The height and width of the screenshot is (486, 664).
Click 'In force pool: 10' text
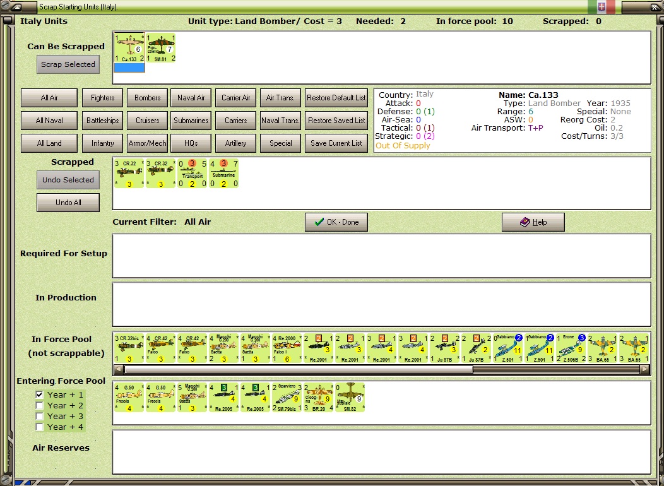(x=474, y=21)
